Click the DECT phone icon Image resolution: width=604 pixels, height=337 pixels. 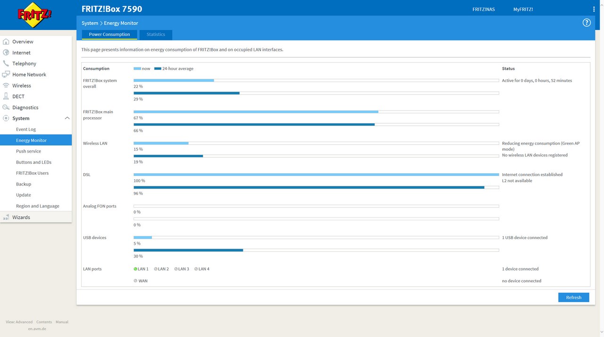tap(6, 96)
